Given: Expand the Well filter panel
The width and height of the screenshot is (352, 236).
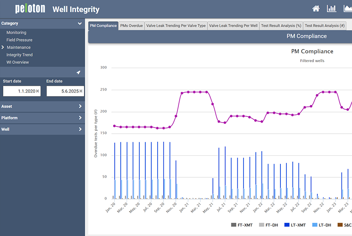Looking at the screenshot, I should tap(80, 129).
